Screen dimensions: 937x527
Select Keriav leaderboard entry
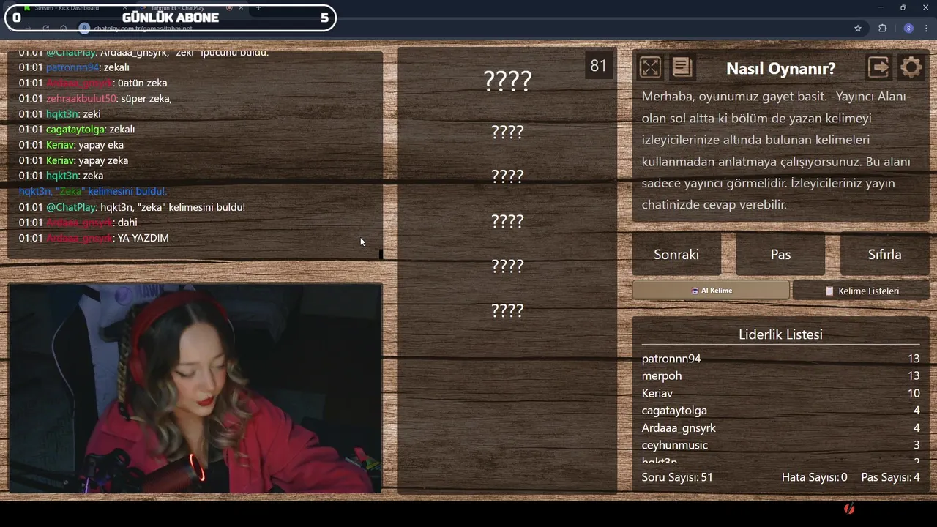780,393
